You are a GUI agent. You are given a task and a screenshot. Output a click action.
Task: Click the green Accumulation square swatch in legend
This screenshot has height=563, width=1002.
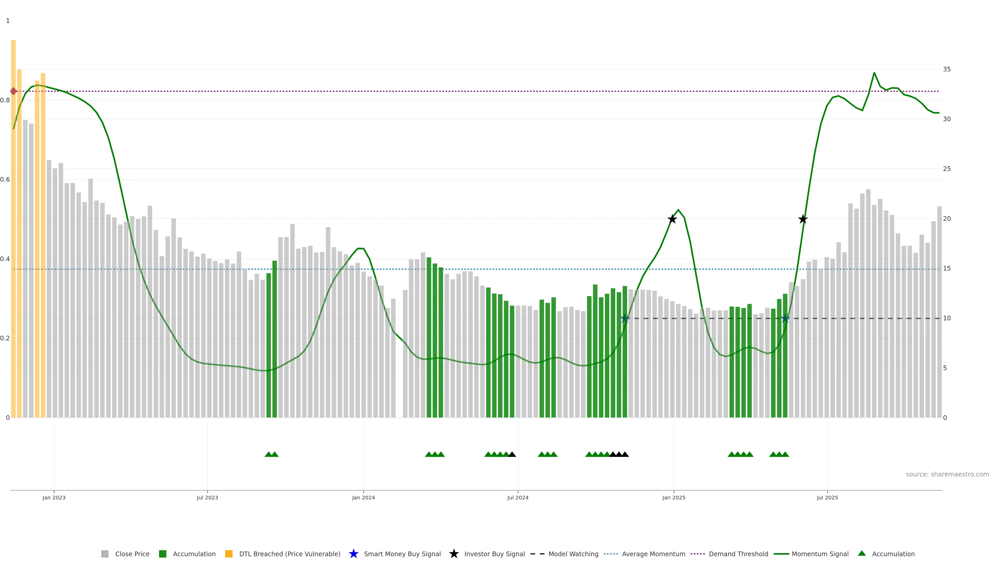163,554
